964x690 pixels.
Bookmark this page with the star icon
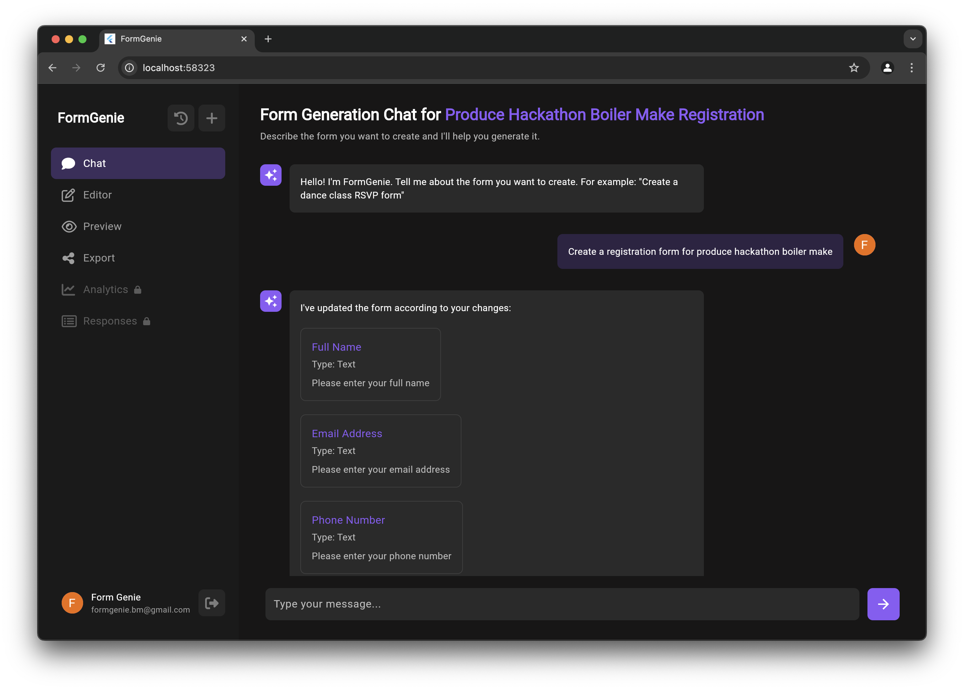point(854,67)
